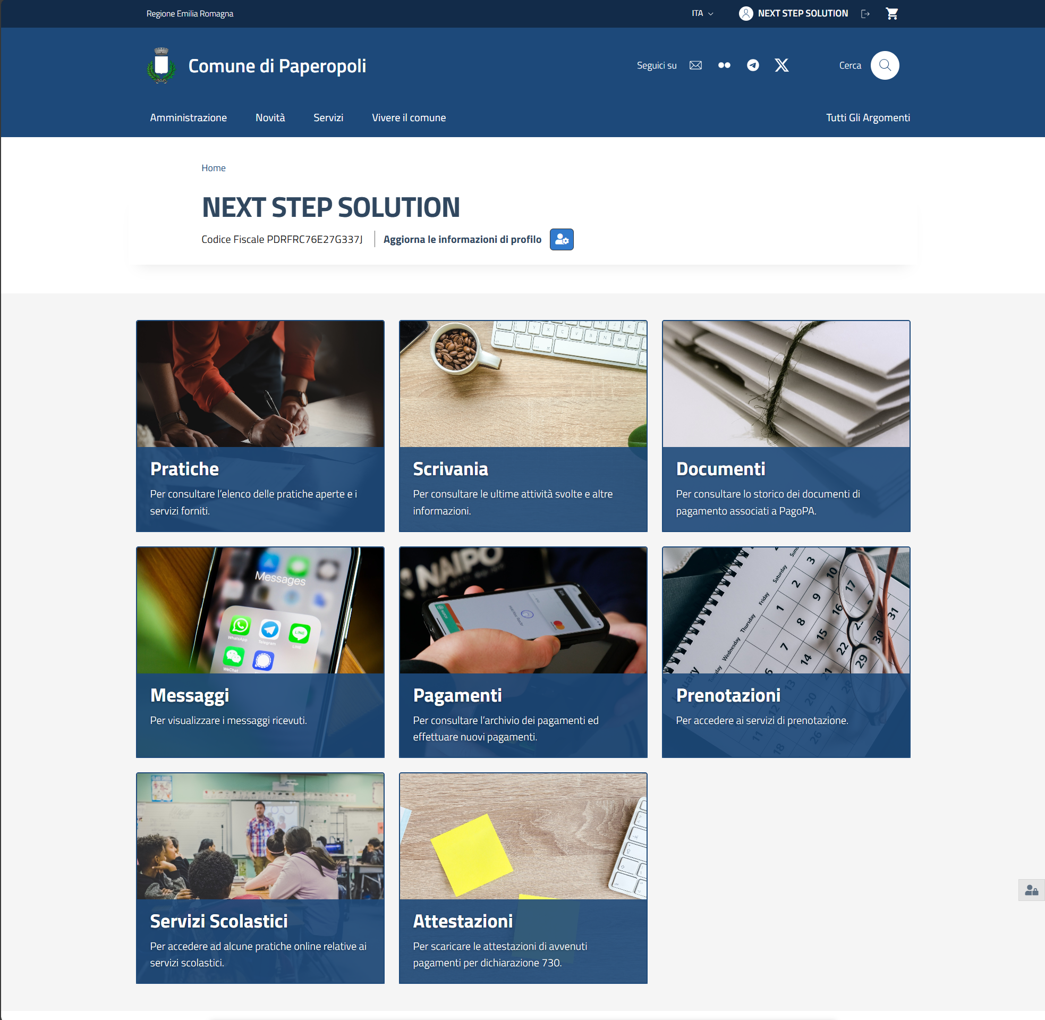Click the Comune di Paperopoli crest logo
The height and width of the screenshot is (1020, 1045).
point(161,65)
